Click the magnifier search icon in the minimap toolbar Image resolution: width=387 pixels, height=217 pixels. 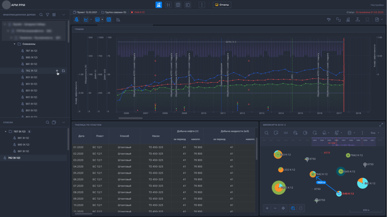(267, 133)
